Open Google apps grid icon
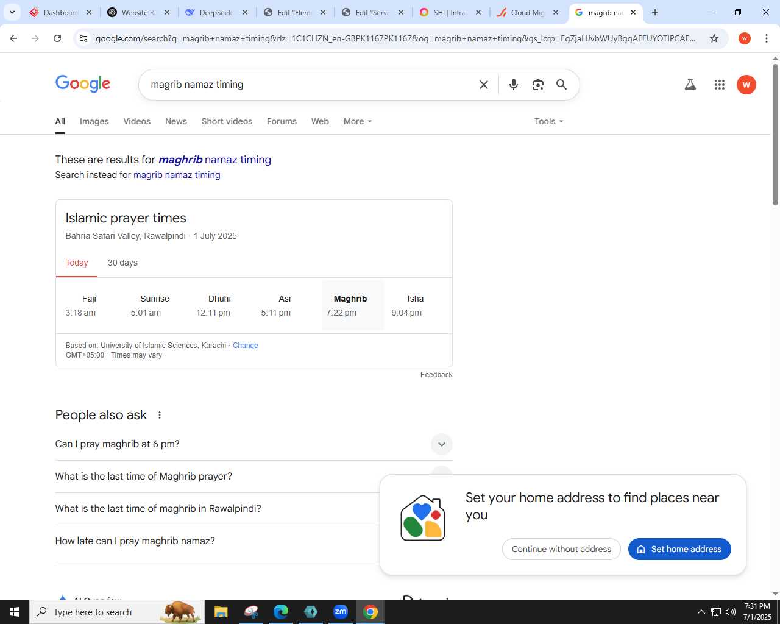Screen dimensions: 780x624 [x=720, y=85]
